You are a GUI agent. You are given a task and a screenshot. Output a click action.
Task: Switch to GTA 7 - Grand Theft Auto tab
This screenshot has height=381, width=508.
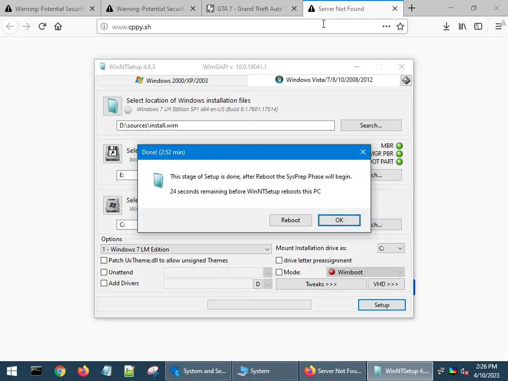point(252,9)
